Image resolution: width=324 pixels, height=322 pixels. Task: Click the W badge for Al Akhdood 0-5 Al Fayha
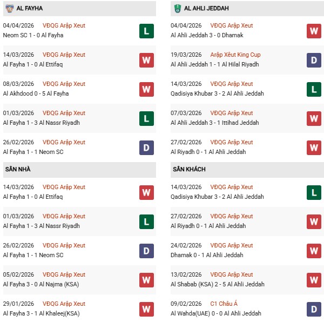tap(146, 89)
